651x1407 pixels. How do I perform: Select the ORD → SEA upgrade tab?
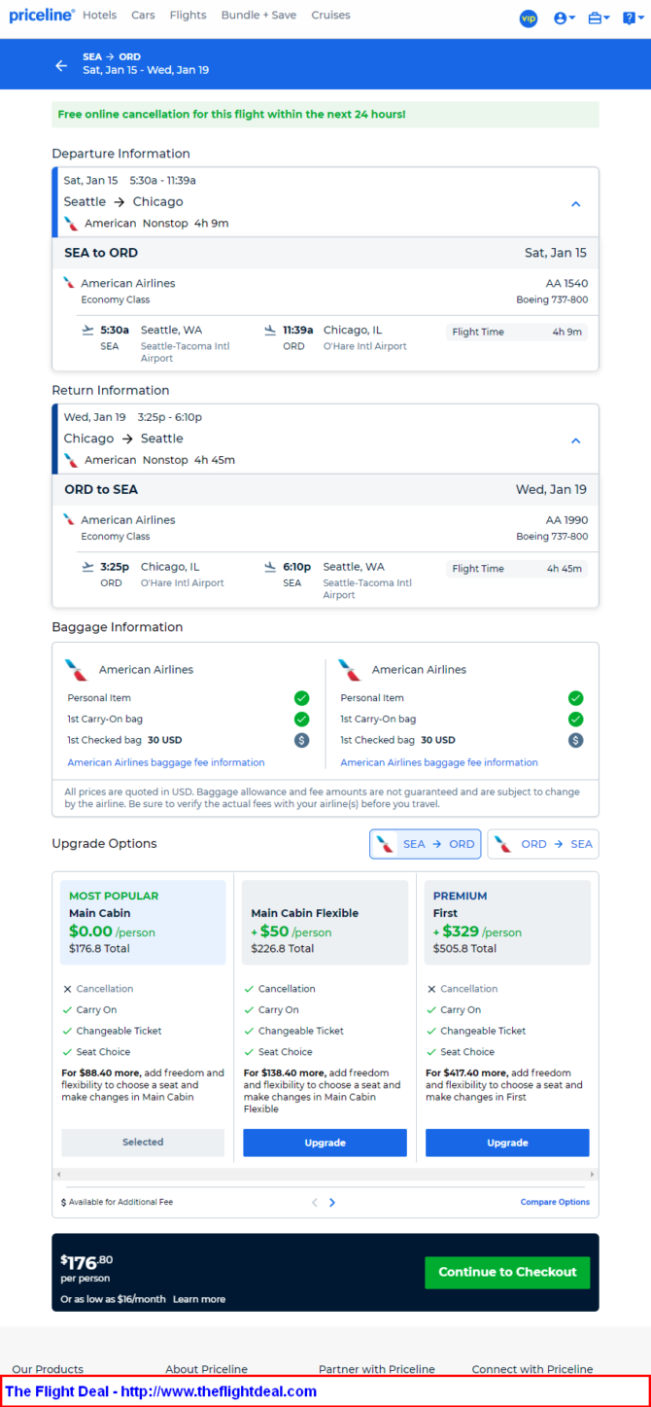(x=543, y=844)
